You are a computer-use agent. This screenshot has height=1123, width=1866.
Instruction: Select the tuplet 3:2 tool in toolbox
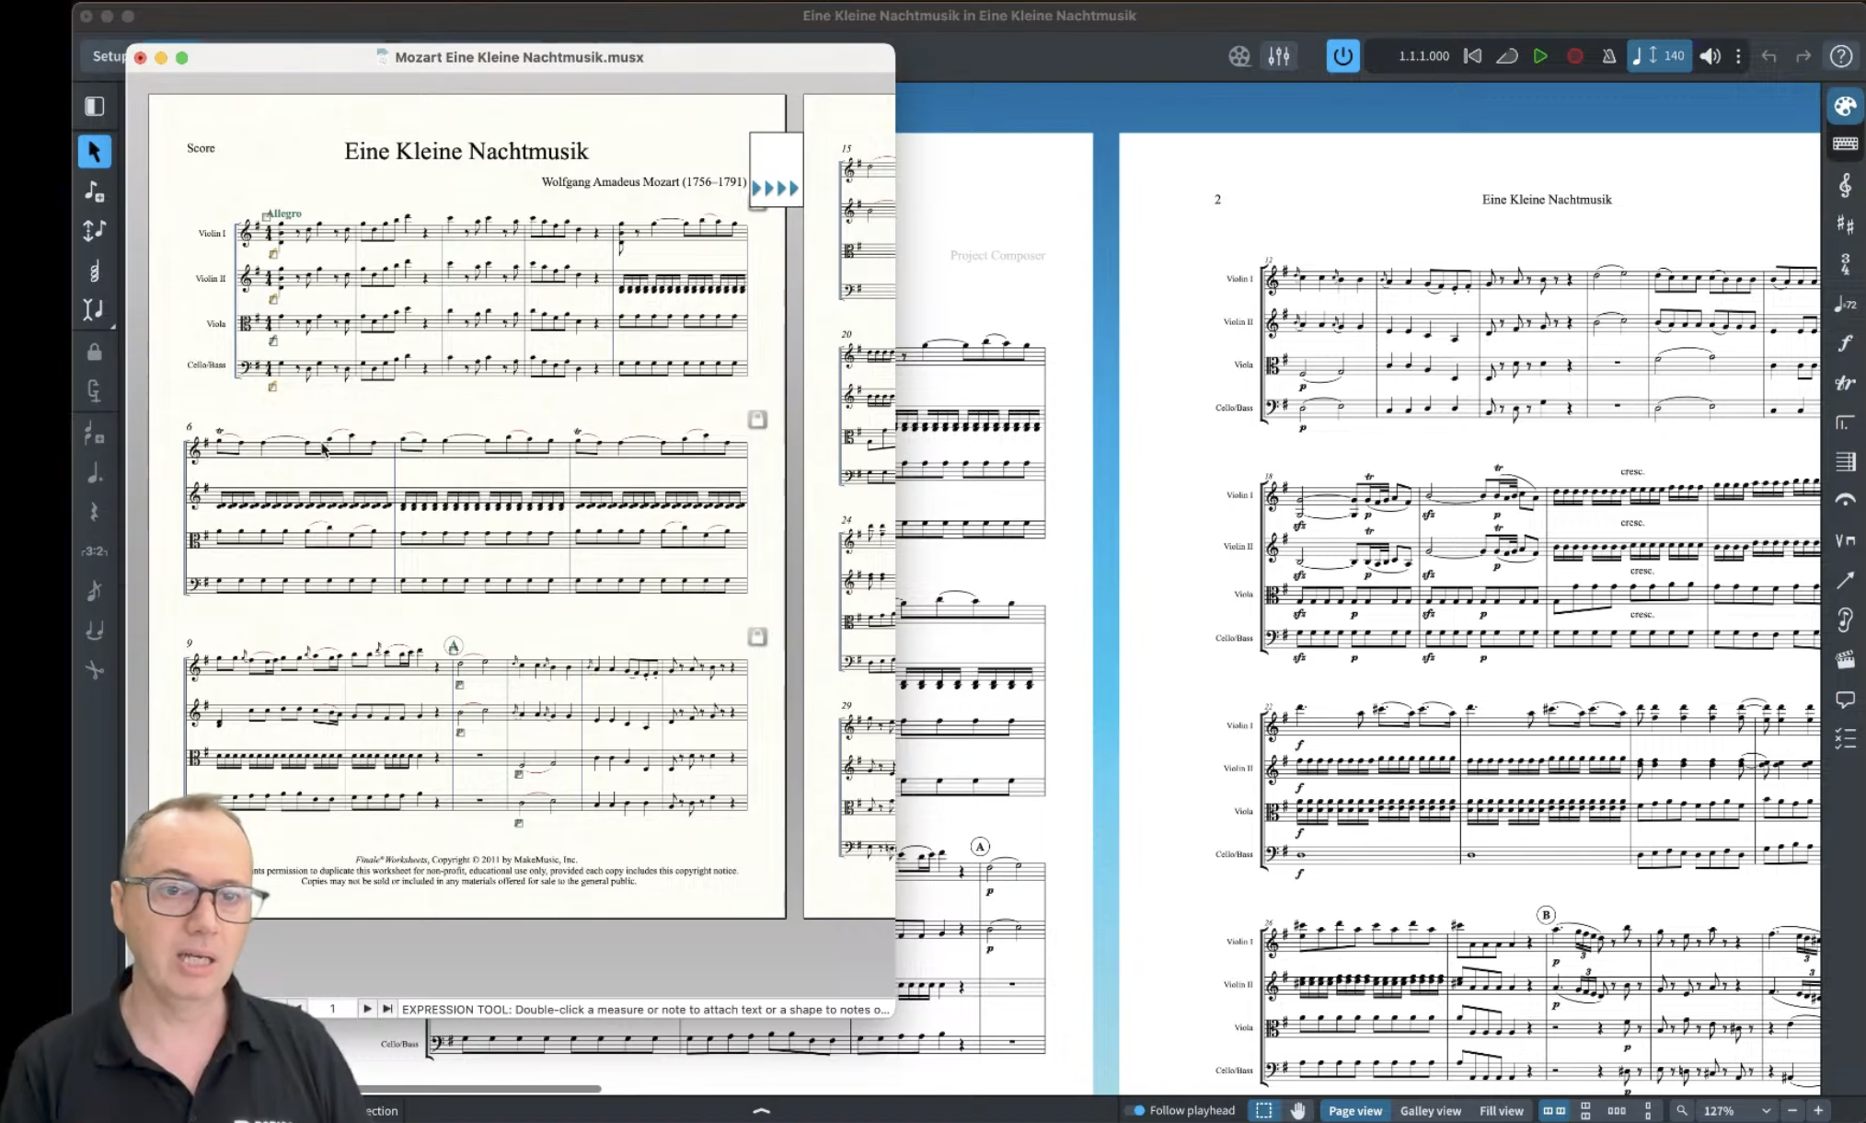[x=94, y=551]
